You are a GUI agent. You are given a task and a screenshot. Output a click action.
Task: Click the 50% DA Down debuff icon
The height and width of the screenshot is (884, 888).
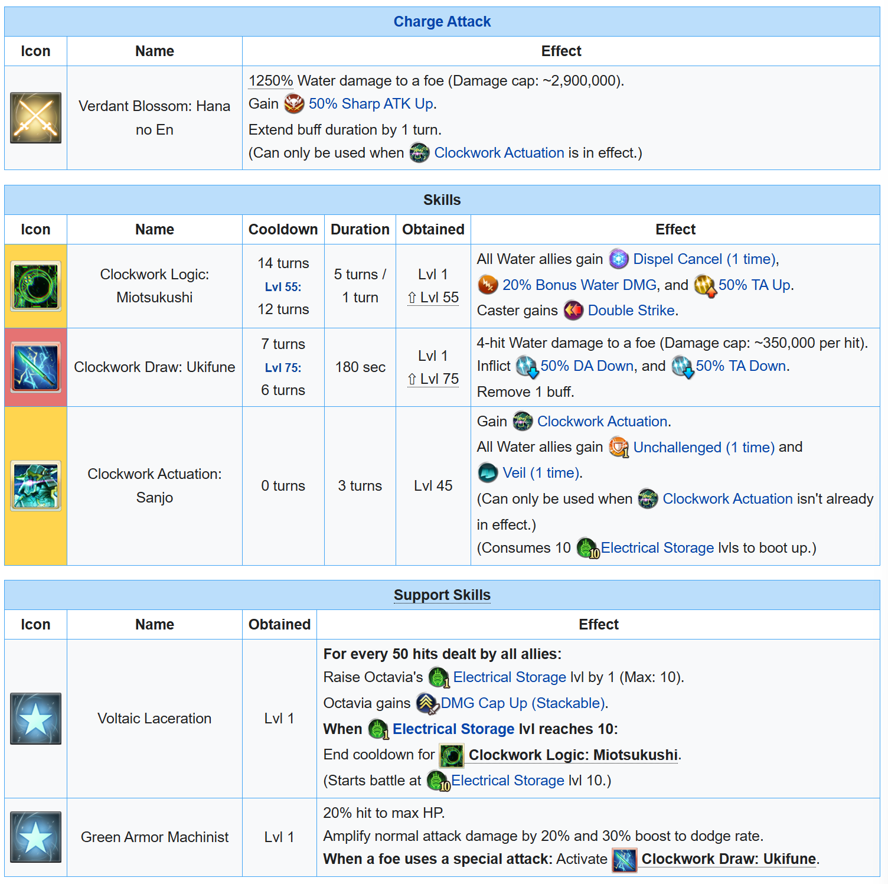(x=527, y=367)
